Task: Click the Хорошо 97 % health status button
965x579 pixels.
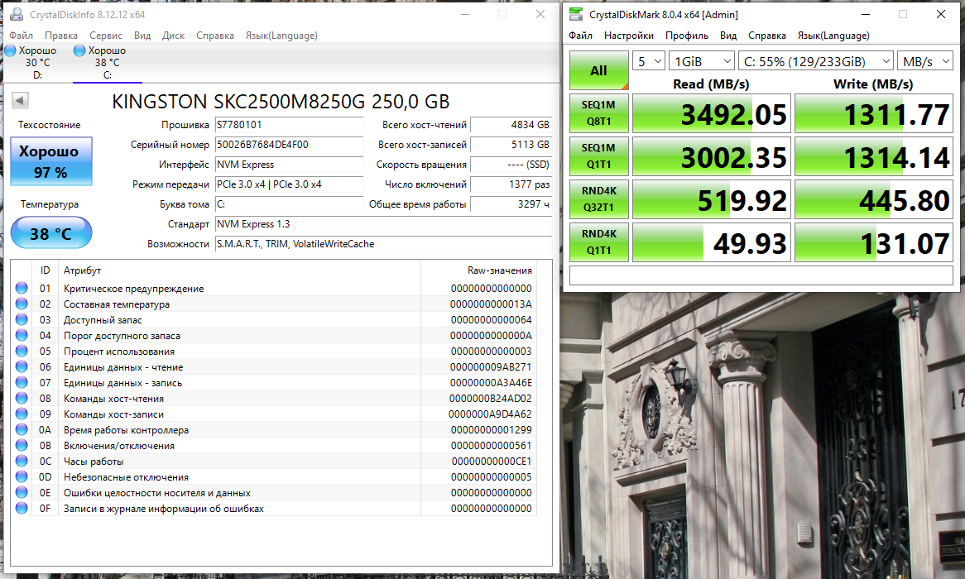Action: pyautogui.click(x=51, y=161)
